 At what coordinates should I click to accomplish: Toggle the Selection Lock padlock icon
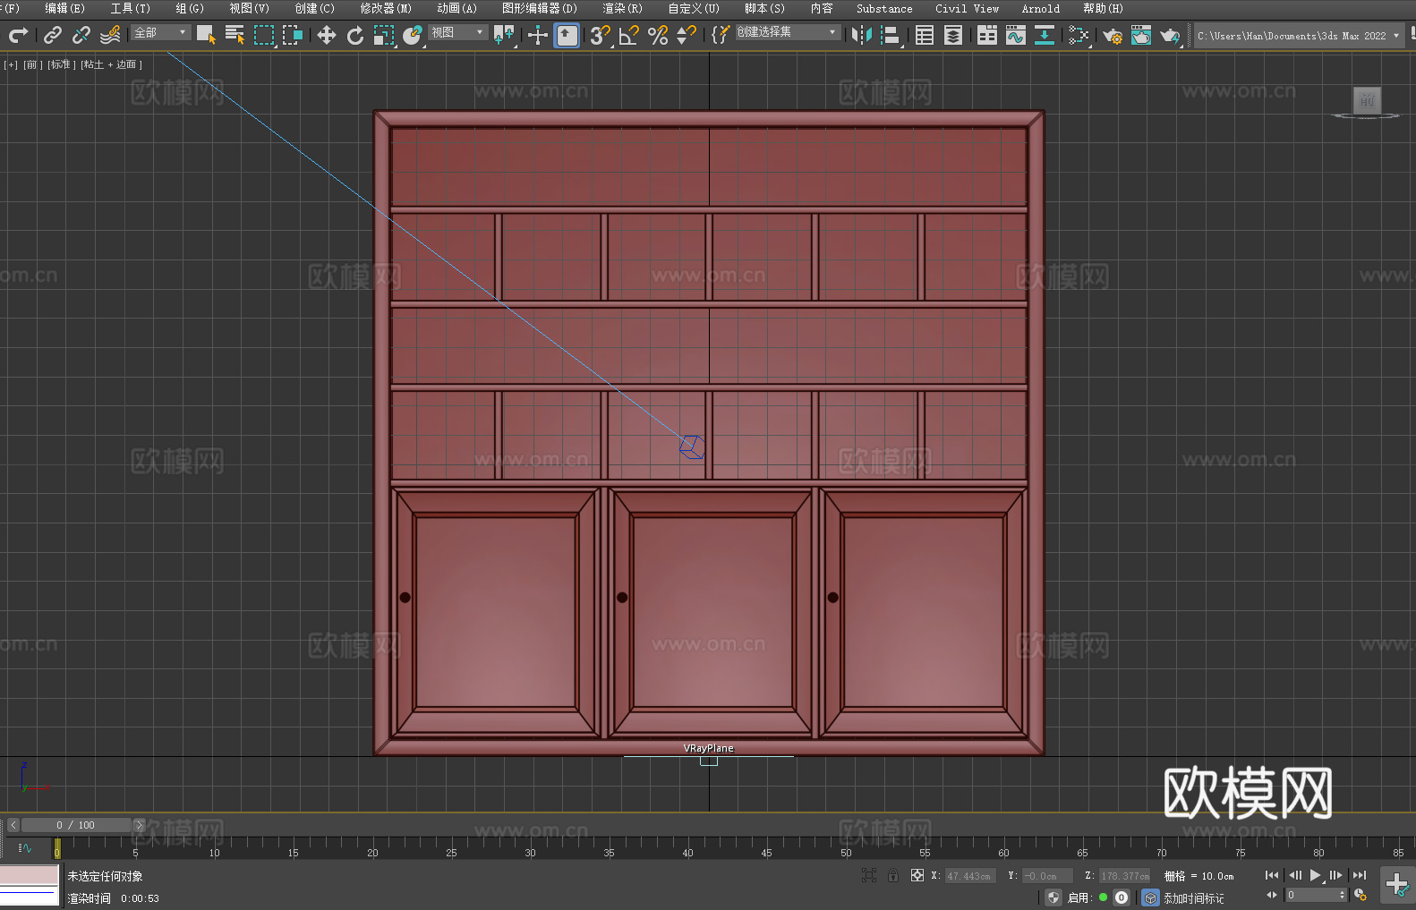(893, 875)
